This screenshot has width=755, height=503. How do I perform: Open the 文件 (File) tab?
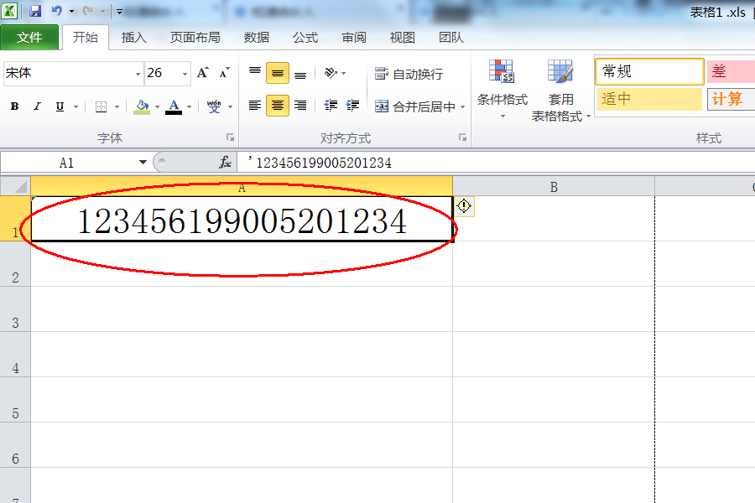click(29, 38)
